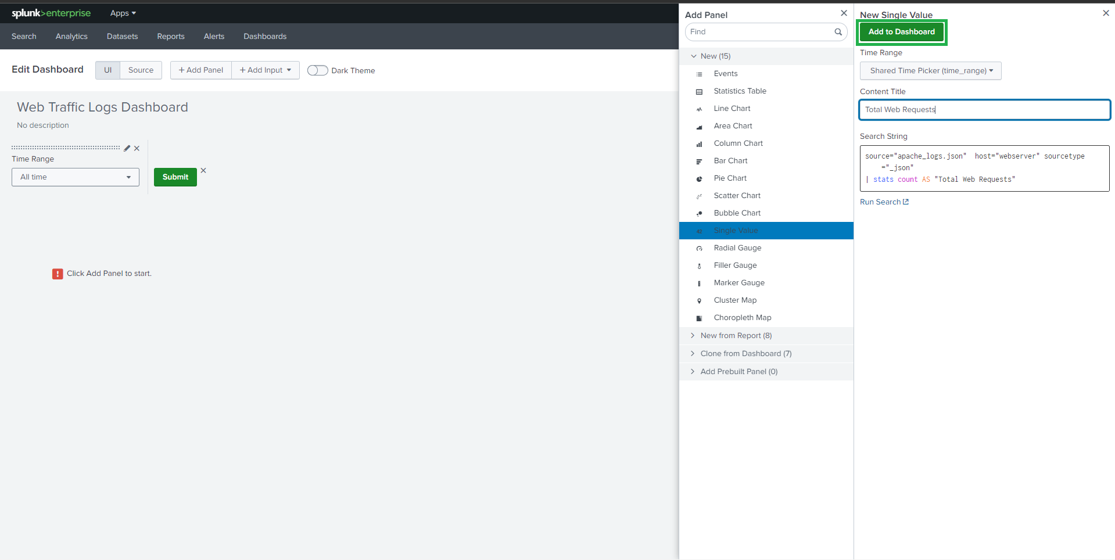Click the Area Chart icon
This screenshot has height=560, width=1115.
pyautogui.click(x=700, y=127)
